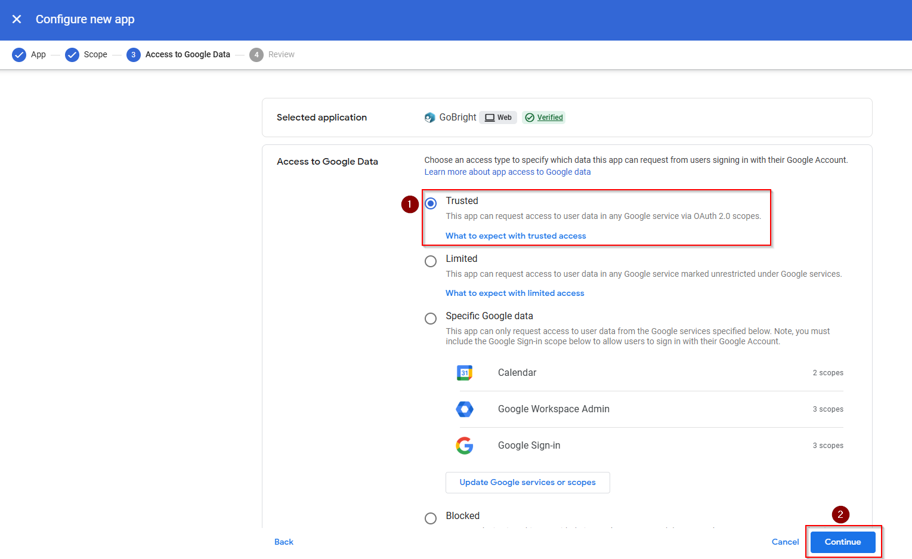Click the App step checkmark icon

[19, 55]
